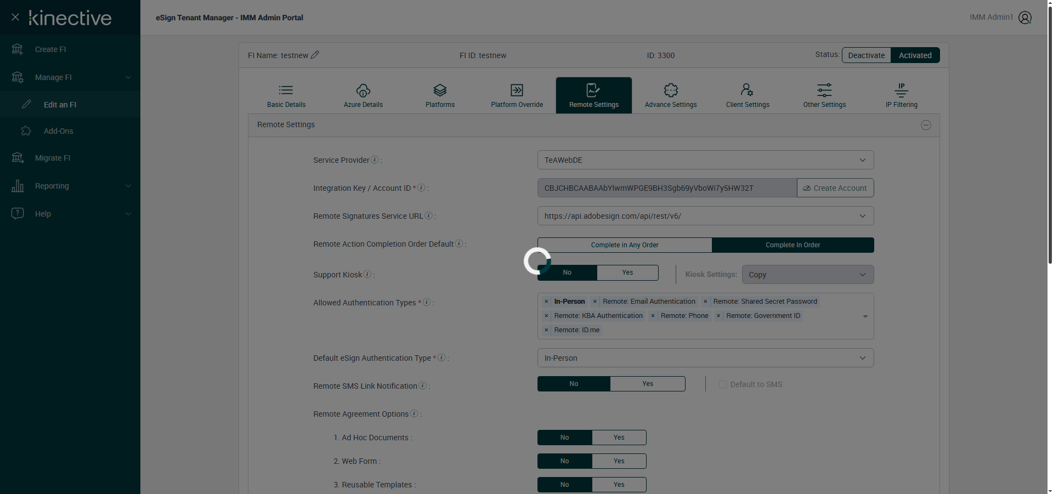
Task: Show info for Remote Agreement Options
Action: 414,413
